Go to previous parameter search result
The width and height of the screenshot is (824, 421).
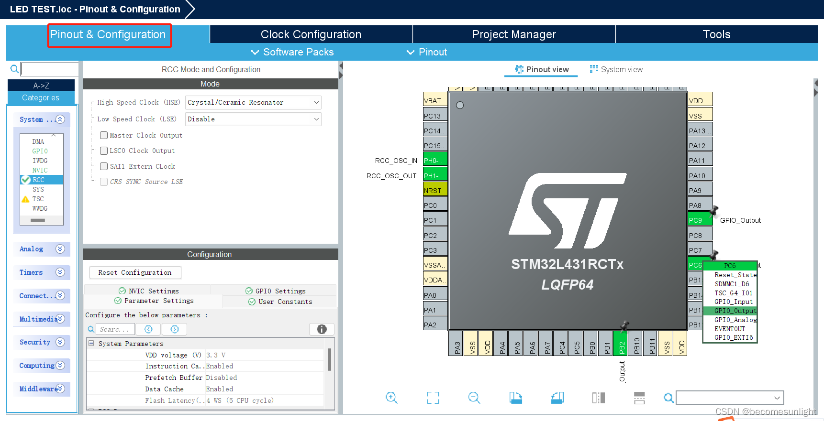point(148,329)
